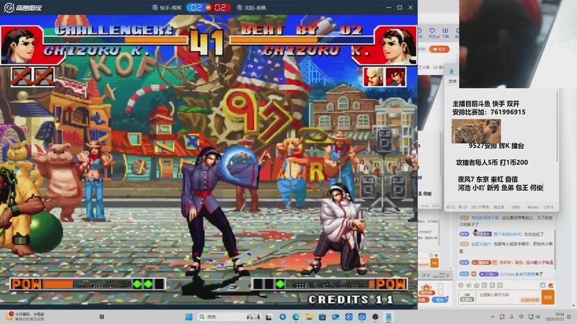Click the Task View icon on the taskbar

[x=269, y=317]
